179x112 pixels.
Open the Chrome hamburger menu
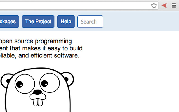174,6
